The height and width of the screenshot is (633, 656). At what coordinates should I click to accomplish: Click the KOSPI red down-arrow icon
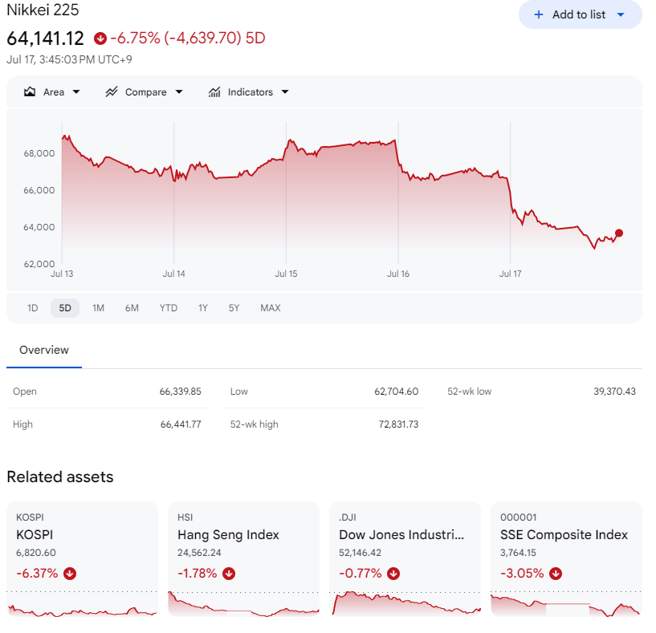pyautogui.click(x=70, y=573)
